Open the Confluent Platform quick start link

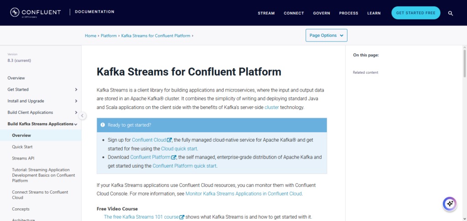pyautogui.click(x=184, y=166)
